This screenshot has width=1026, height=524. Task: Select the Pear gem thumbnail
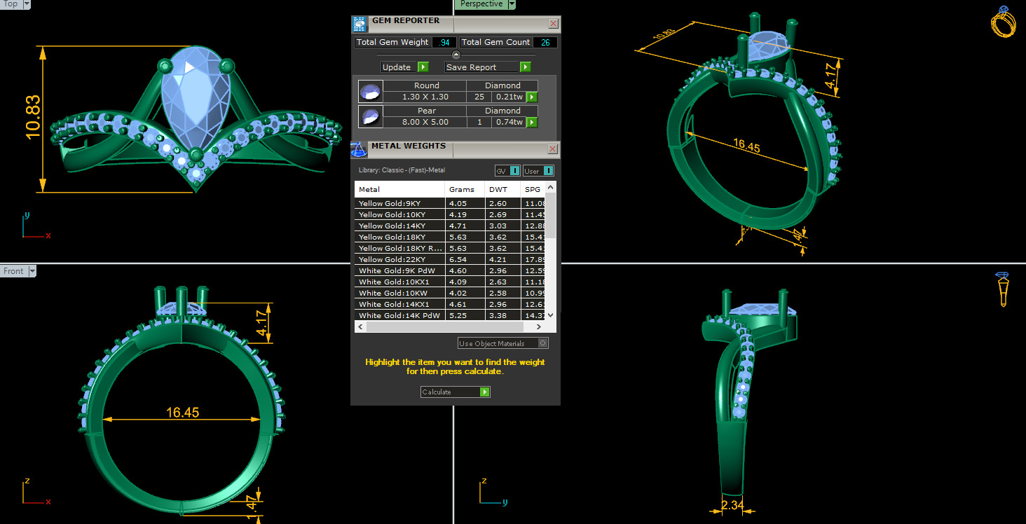click(369, 116)
